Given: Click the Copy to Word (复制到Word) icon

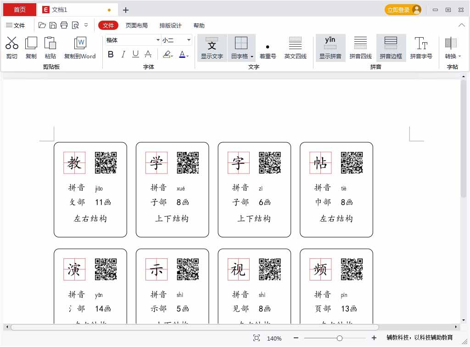Looking at the screenshot, I should point(80,43).
